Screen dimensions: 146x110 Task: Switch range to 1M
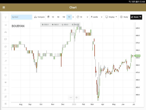tap(64, 17)
